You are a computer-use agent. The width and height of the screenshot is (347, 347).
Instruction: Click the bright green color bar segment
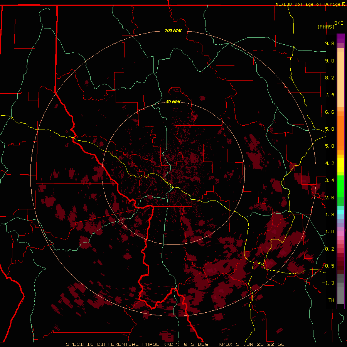pos(340,186)
